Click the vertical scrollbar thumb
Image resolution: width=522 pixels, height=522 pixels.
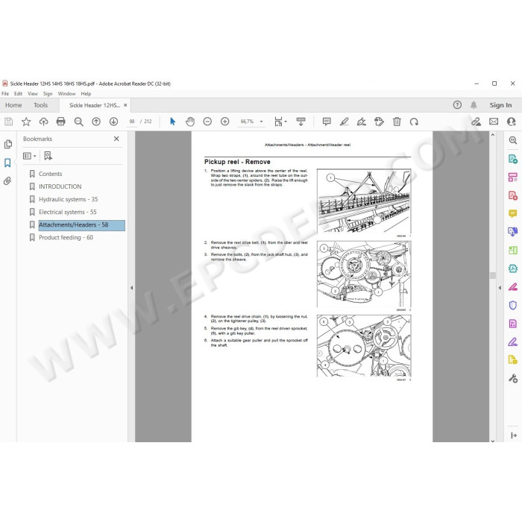pos(493,276)
